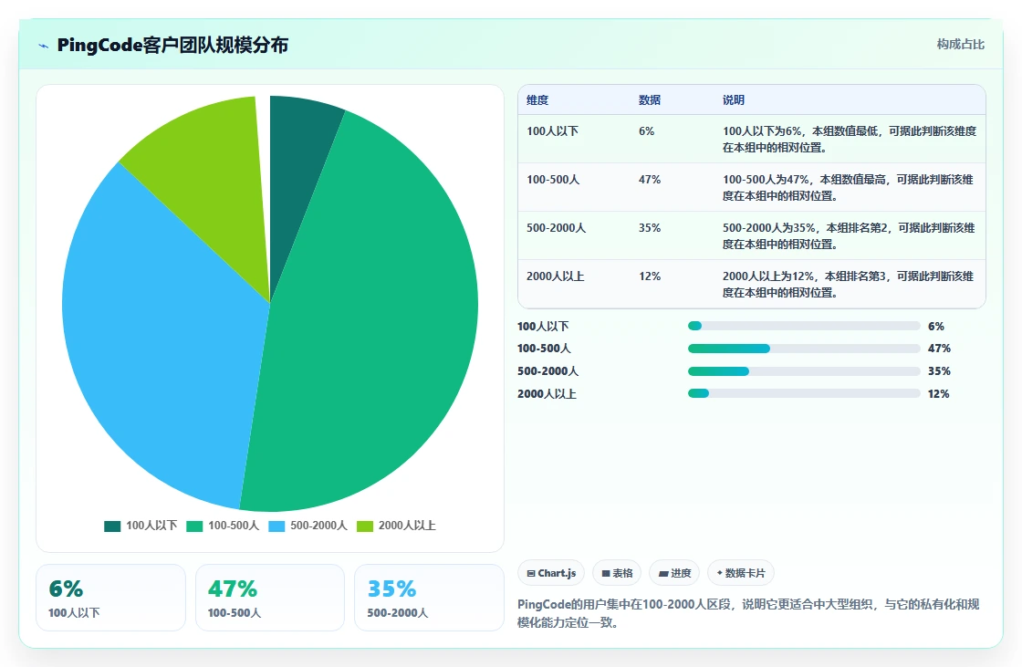
Task: Click the description starting 100-500人为47%
Action: click(x=848, y=187)
